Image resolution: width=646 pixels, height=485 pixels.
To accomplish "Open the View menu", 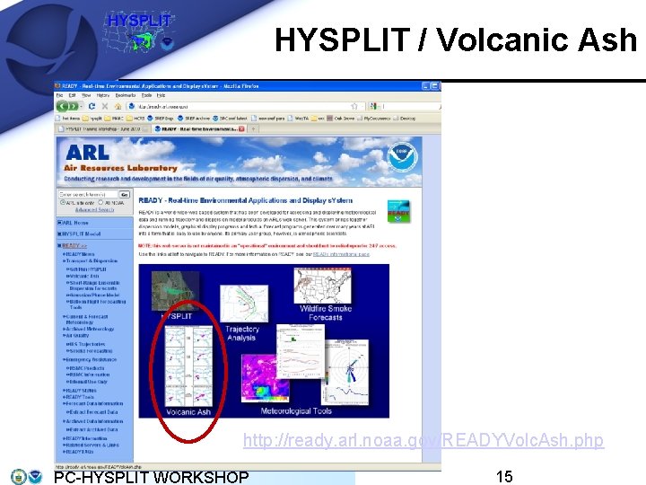I will click(86, 95).
